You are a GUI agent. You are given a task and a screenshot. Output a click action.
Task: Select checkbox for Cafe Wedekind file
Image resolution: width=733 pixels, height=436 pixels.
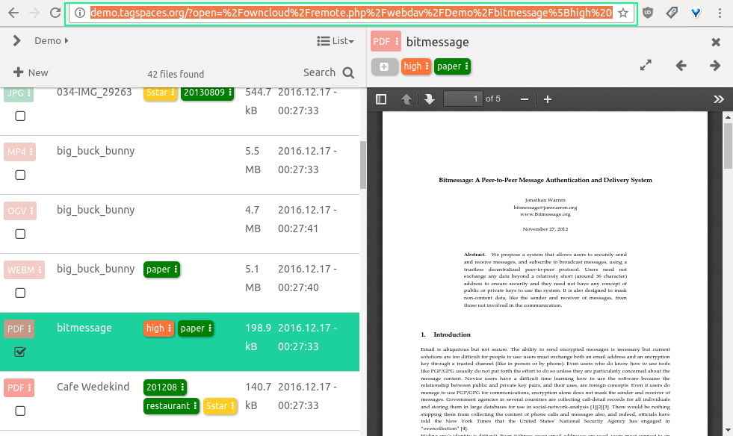tap(20, 411)
